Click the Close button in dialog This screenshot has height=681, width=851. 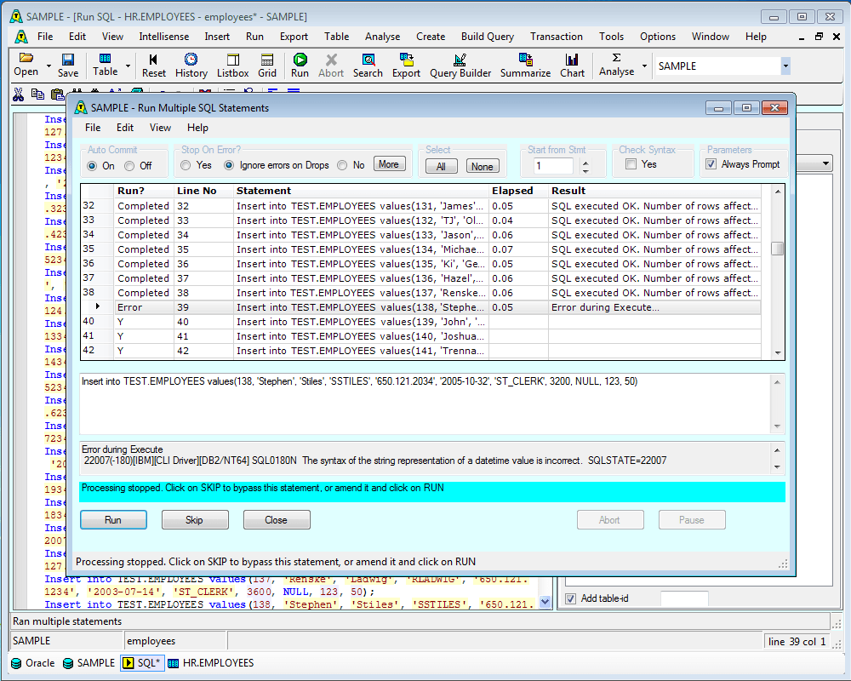pos(277,520)
